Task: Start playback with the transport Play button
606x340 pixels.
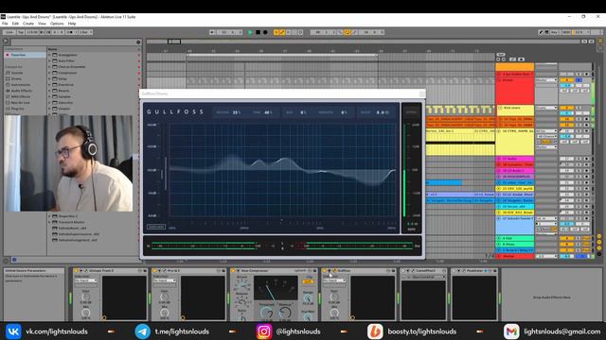Action: (250, 32)
